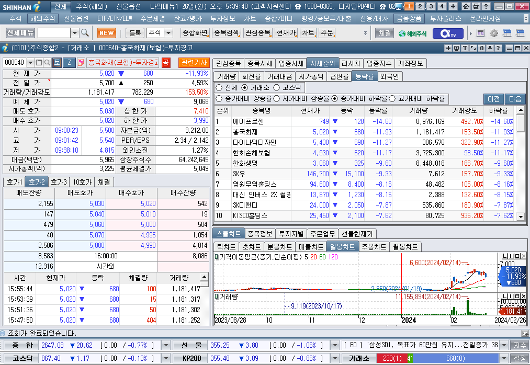This screenshot has width=530, height=365.
Task: Click the T font icon in the 주식종합2 title bar
Action: [x=465, y=48]
